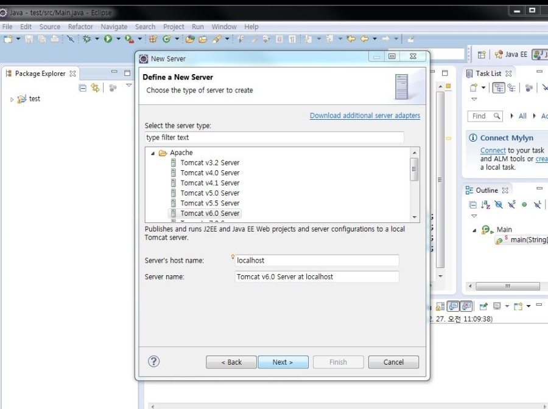Toggle alphabetical Sort in Outline view
Screen dimensions: 548x409
pos(485,205)
